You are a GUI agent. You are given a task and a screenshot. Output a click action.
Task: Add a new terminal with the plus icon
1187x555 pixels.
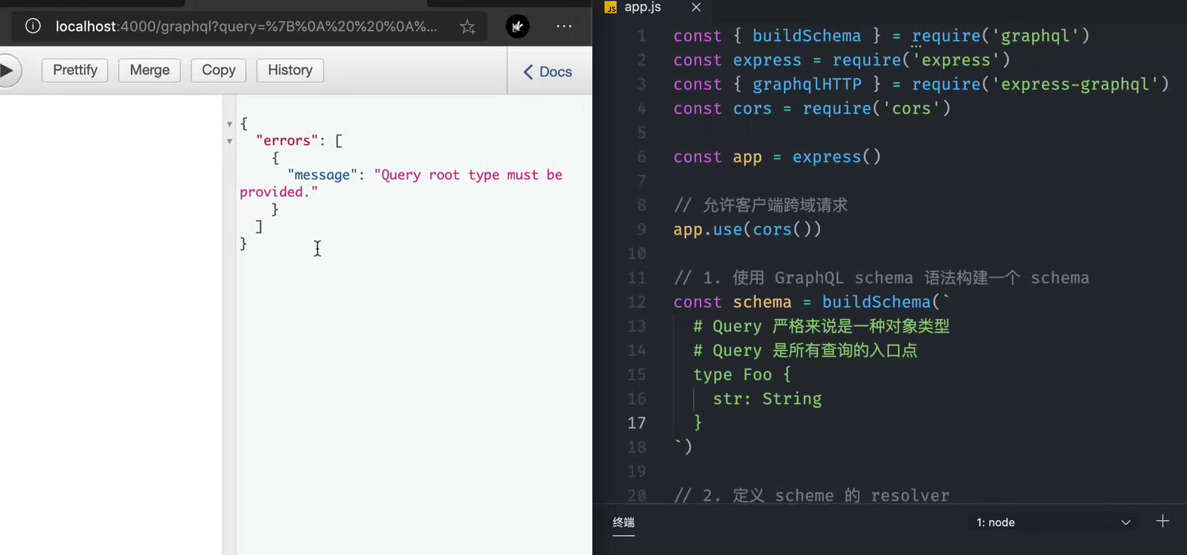click(1163, 521)
